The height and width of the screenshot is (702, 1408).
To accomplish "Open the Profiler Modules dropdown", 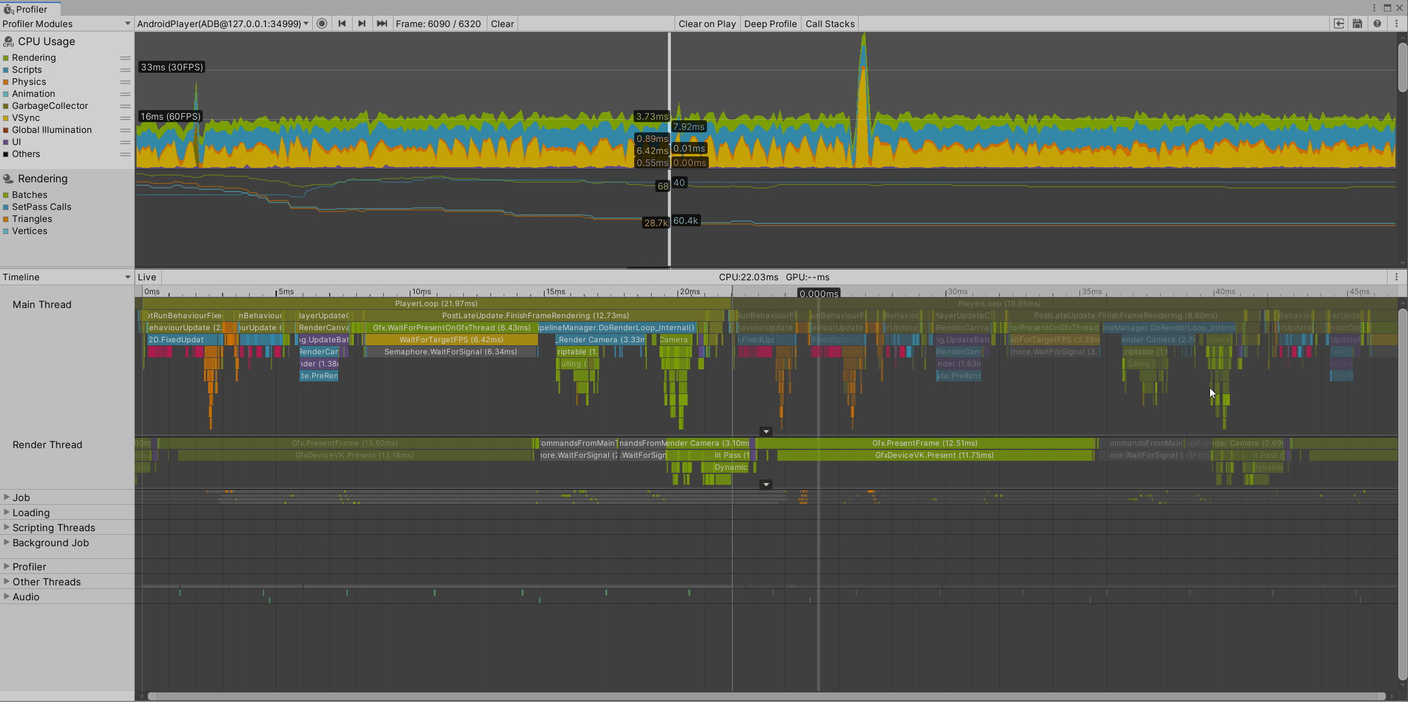I will pos(66,23).
